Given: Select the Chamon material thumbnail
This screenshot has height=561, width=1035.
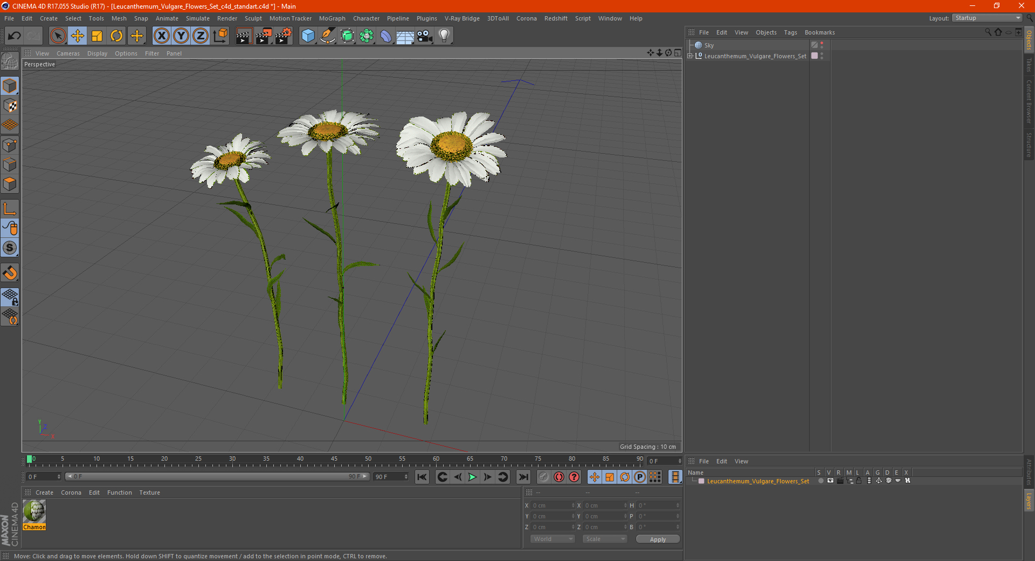Looking at the screenshot, I should [34, 511].
